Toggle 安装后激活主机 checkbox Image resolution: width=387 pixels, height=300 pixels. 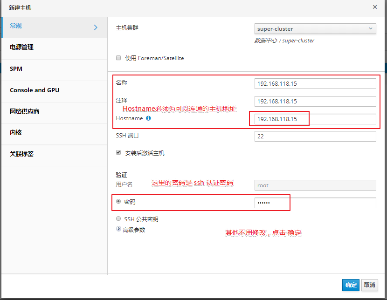(118, 153)
